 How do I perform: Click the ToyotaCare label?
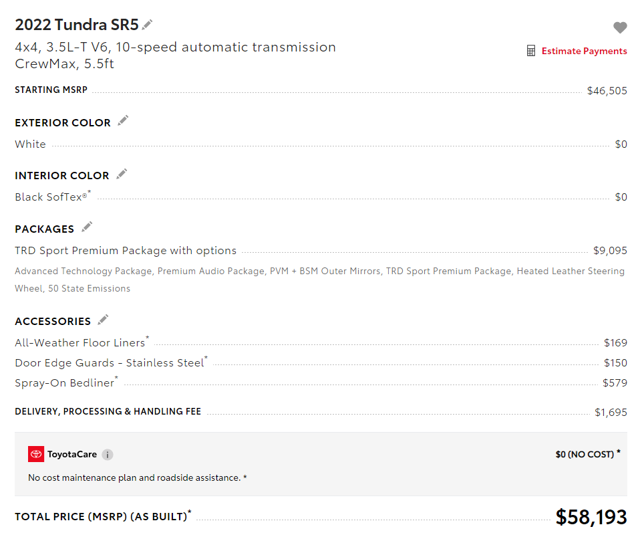point(72,454)
